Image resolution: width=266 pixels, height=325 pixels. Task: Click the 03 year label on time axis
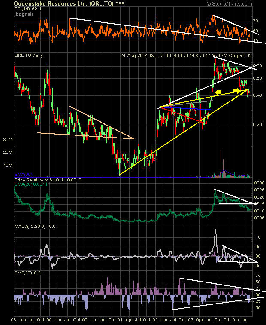pyautogui.click(x=191, y=319)
